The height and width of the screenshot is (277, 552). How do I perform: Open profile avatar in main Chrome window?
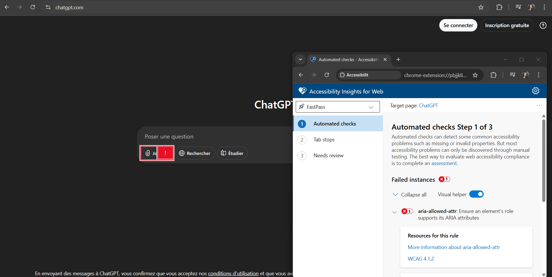[x=531, y=7]
